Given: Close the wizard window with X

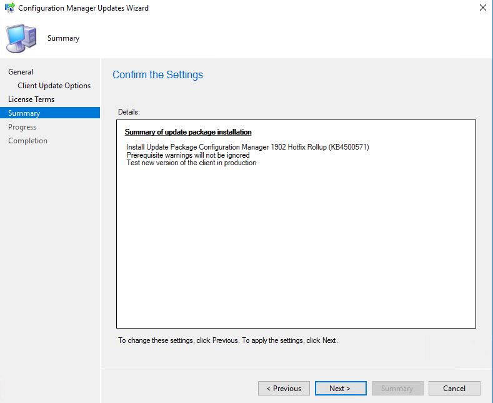Looking at the screenshot, I should 482,8.
